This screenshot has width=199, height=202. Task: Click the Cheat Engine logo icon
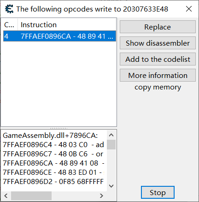[x=9, y=9]
